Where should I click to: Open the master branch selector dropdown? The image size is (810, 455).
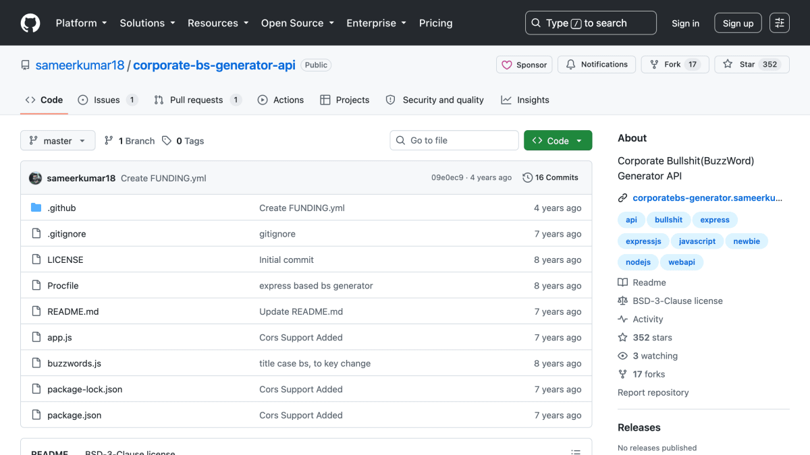coord(58,141)
